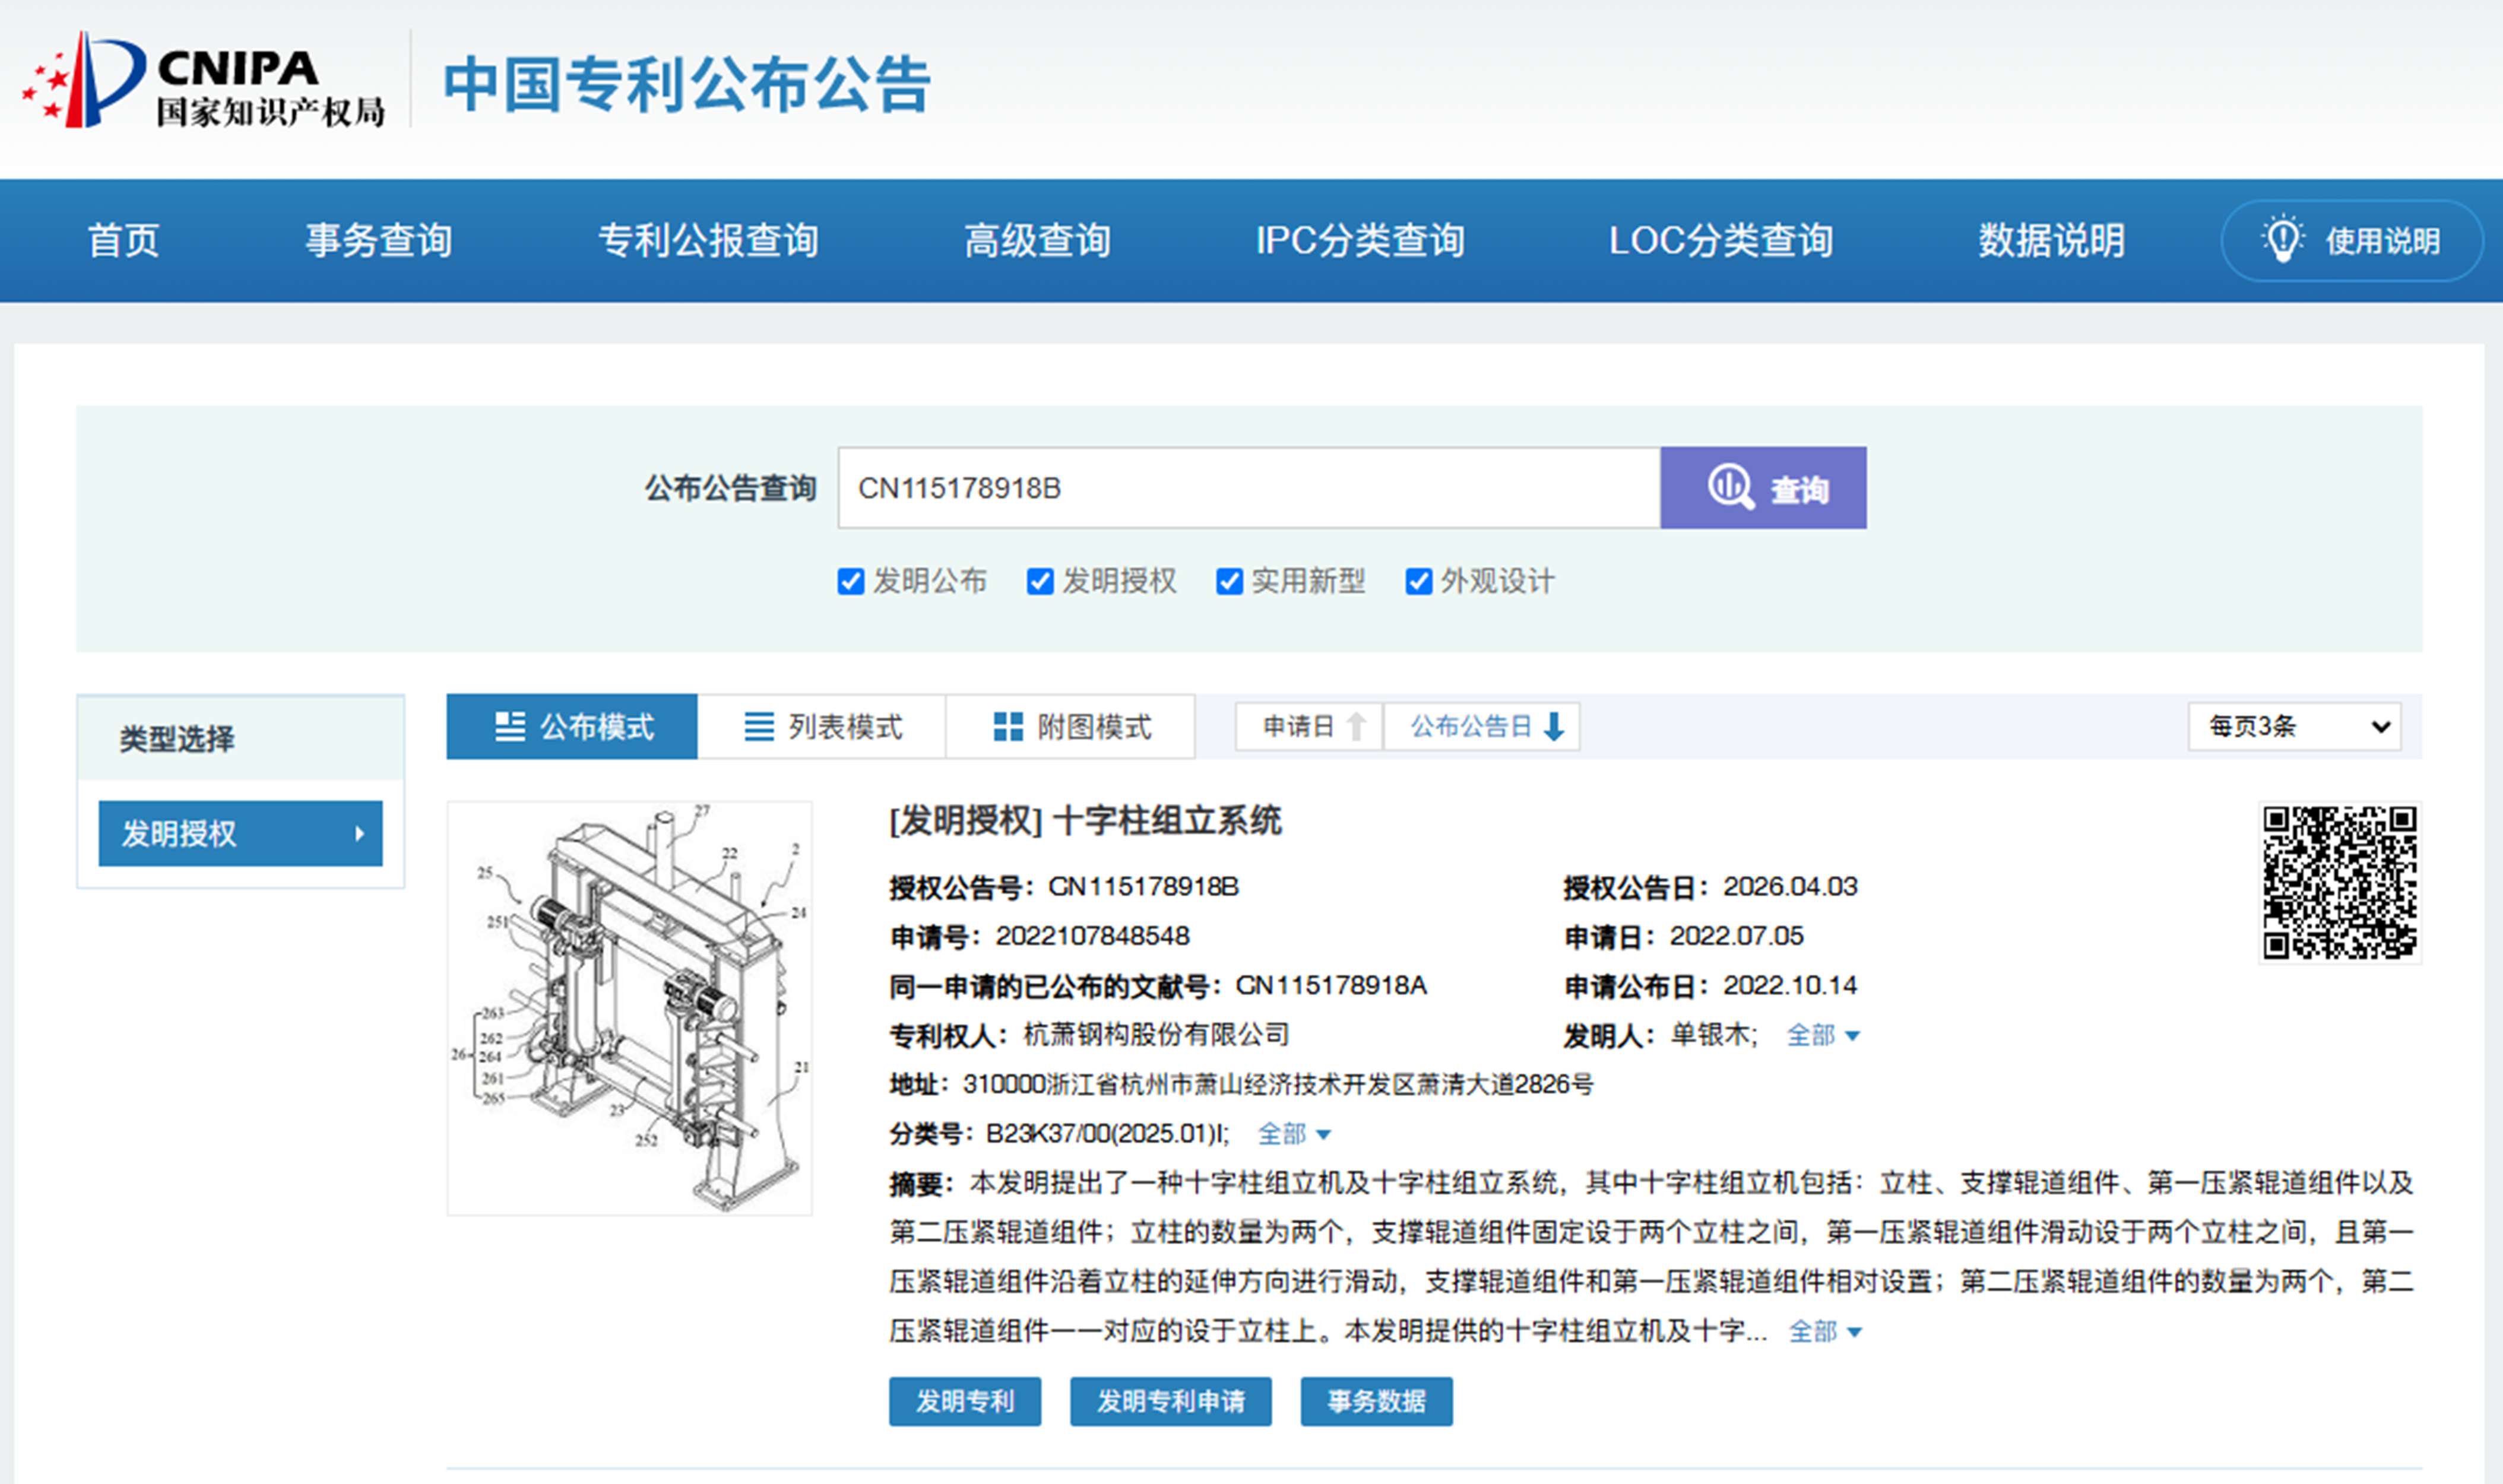Toggle the 实用新型 checkbox
Viewport: 2503px width, 1484px height.
click(x=1229, y=581)
